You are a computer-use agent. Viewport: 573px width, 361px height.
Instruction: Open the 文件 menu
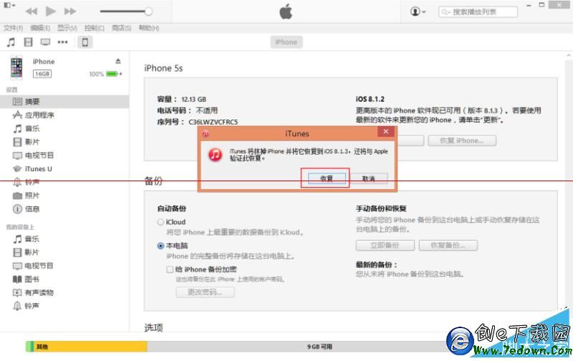(13, 28)
